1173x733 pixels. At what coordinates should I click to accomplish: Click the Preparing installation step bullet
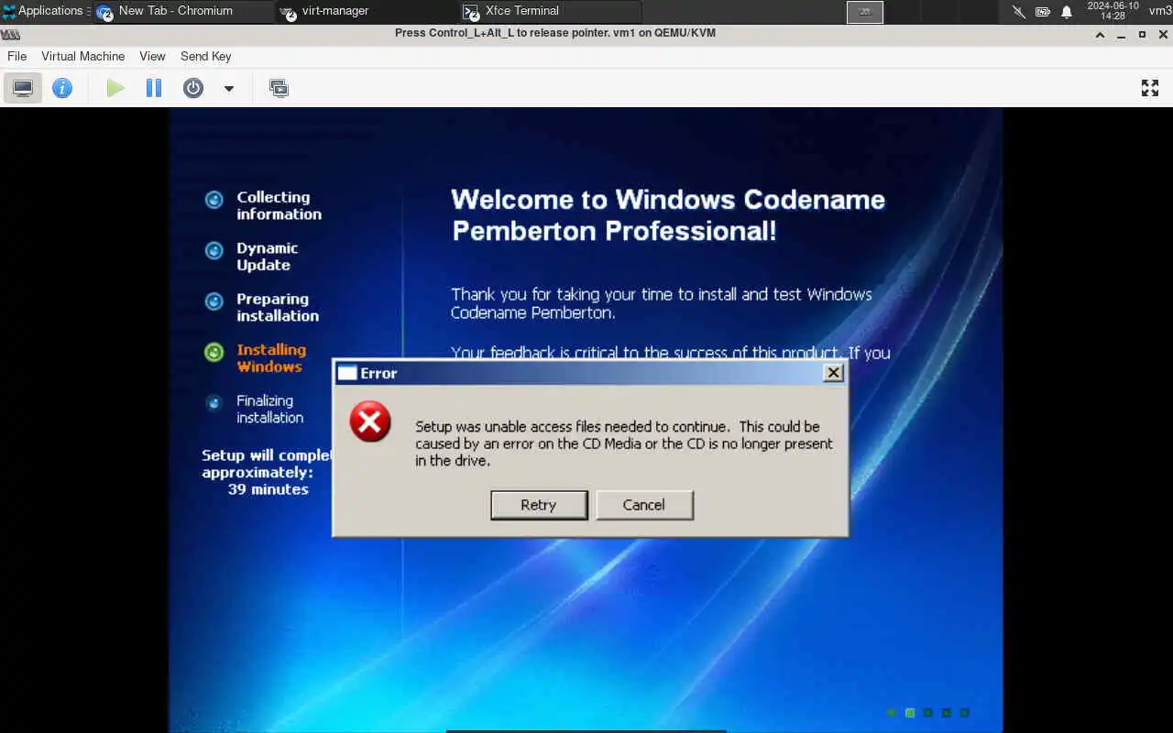(x=214, y=301)
